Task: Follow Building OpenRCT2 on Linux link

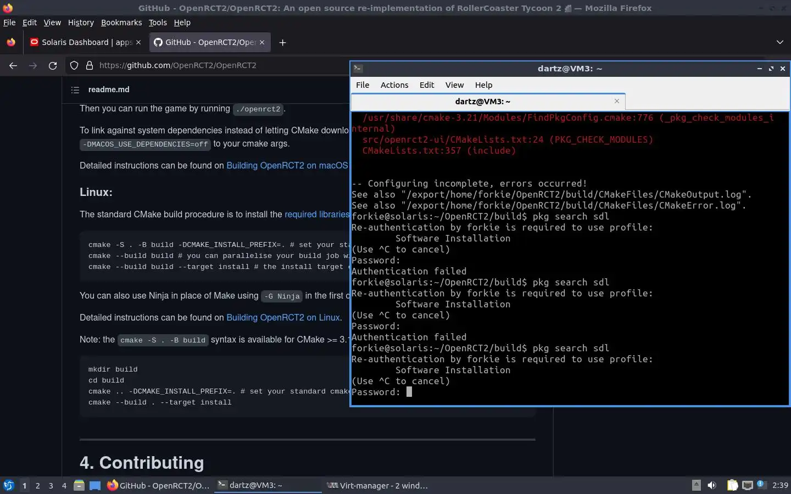Action: (x=283, y=318)
